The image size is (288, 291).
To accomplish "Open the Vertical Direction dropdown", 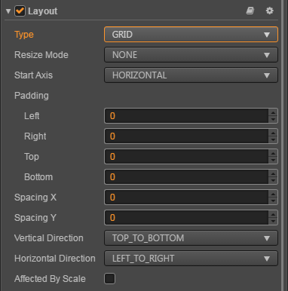I will click(x=191, y=238).
